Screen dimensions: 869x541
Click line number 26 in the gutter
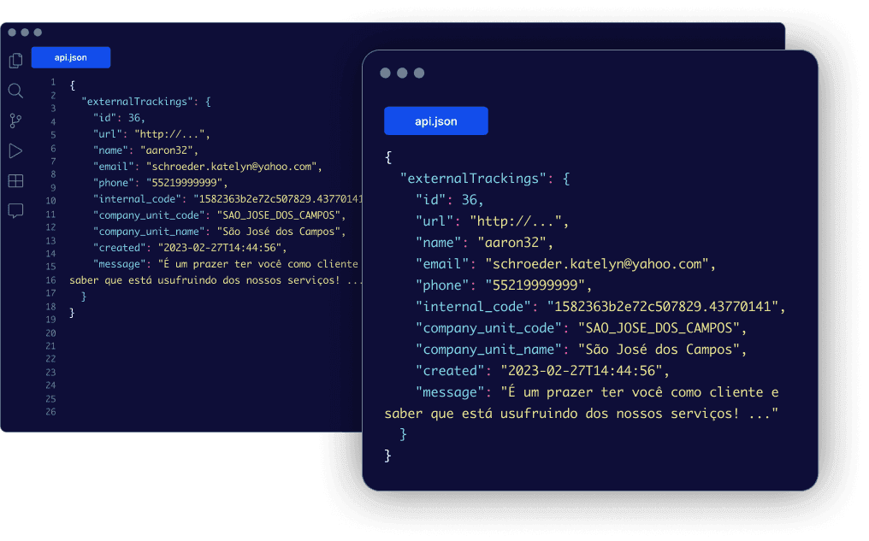click(x=52, y=411)
